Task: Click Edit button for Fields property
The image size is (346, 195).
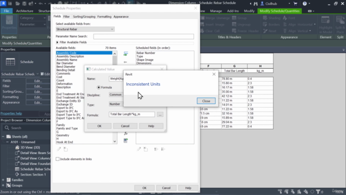Action: point(38,81)
